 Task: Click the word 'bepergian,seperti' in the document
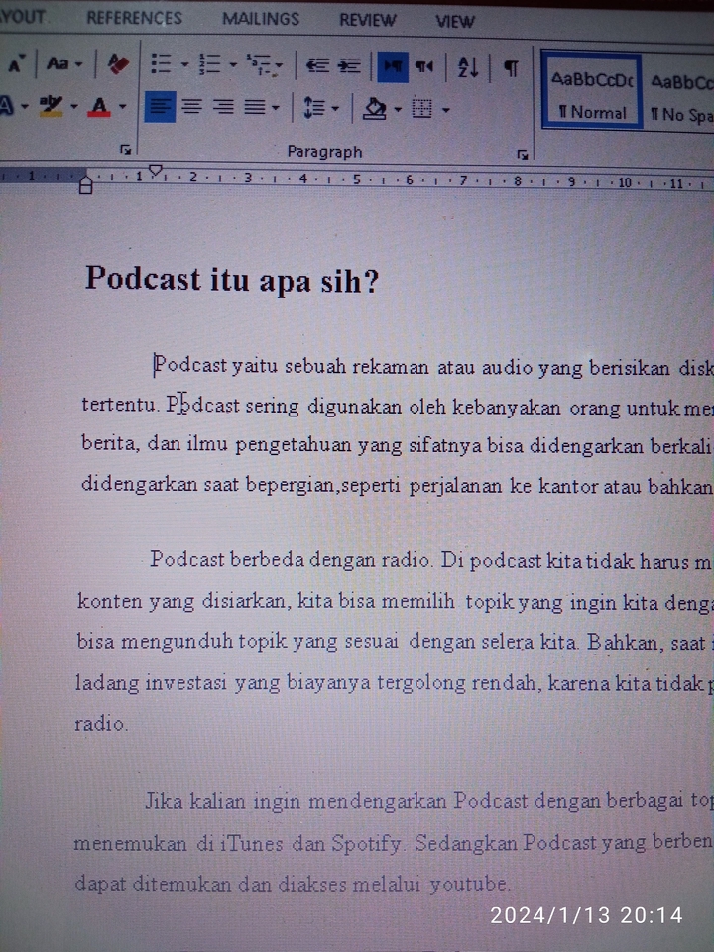pos(322,486)
